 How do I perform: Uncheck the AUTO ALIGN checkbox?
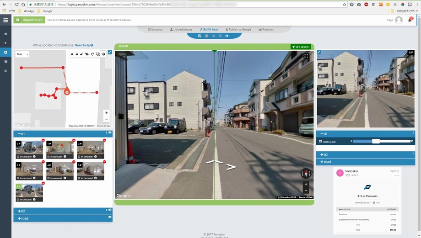320,141
